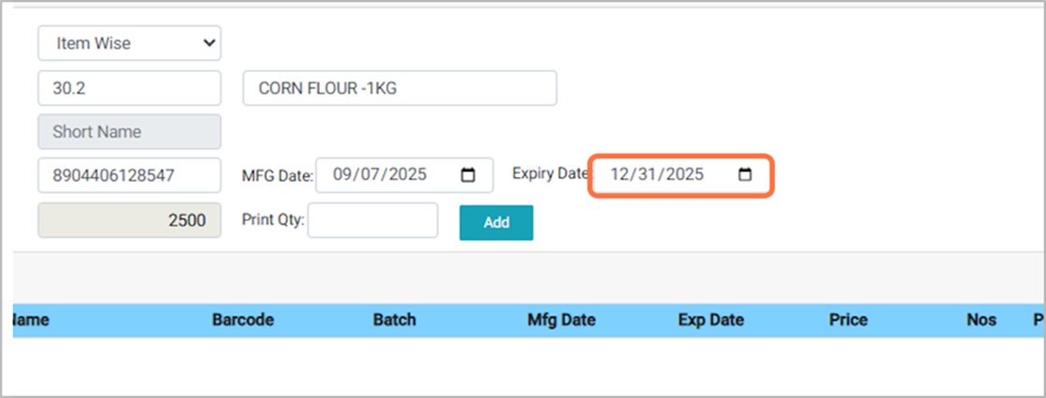Image resolution: width=1046 pixels, height=398 pixels.
Task: Click the Batch column header
Action: (394, 320)
